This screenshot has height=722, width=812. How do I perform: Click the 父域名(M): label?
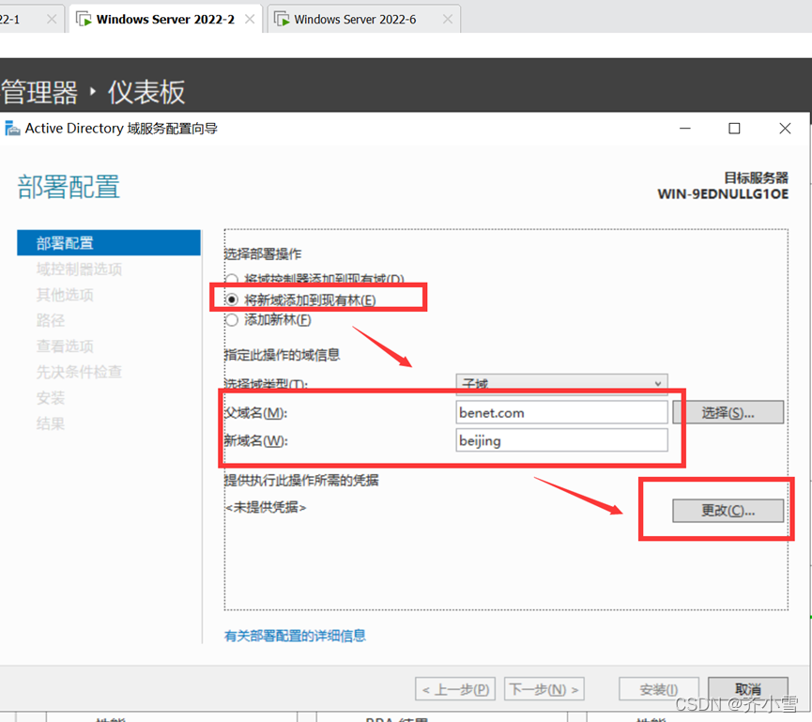[x=256, y=413]
